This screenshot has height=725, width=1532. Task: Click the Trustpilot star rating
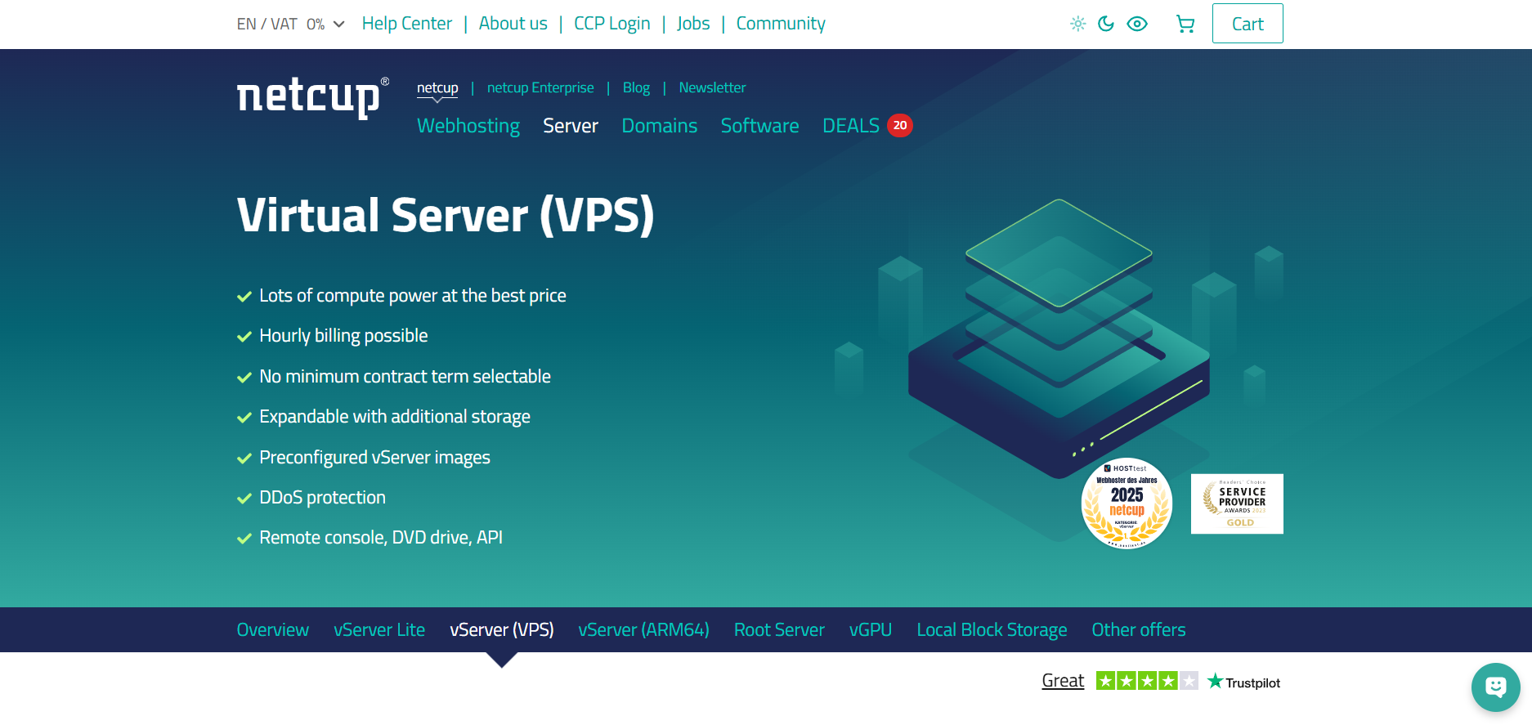(x=1147, y=681)
